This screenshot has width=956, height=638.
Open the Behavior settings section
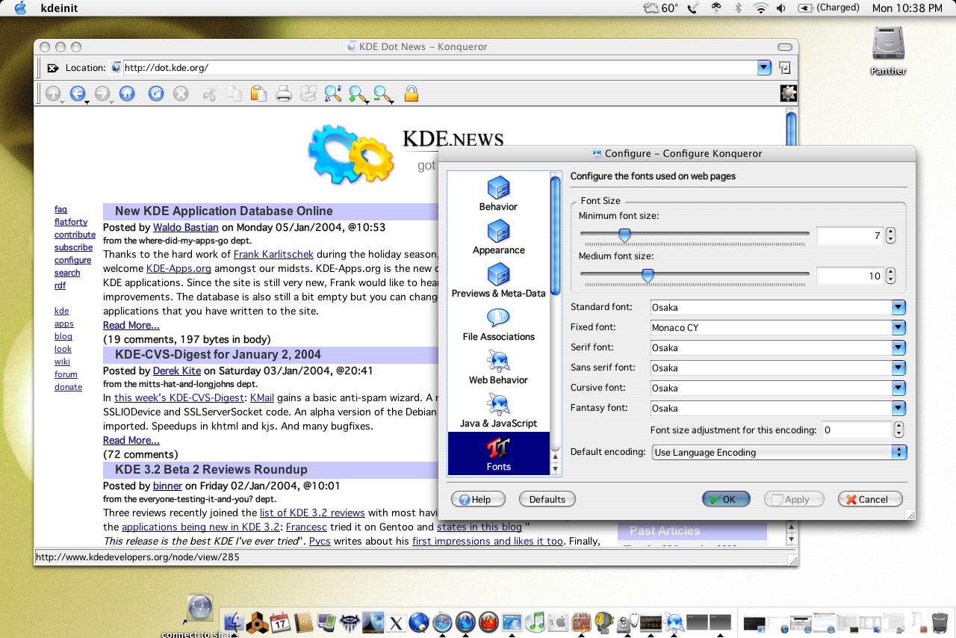(x=498, y=194)
